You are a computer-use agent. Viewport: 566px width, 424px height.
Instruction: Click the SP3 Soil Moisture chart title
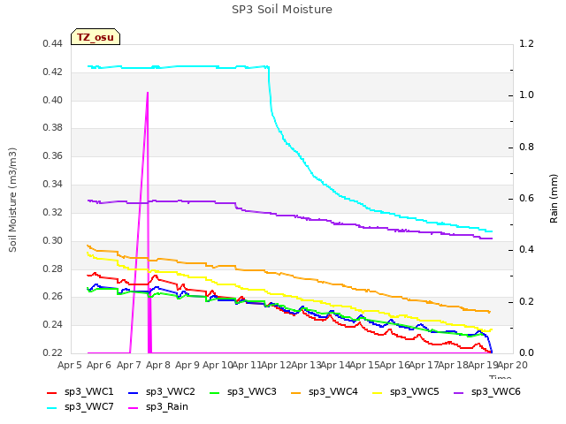tap(282, 10)
